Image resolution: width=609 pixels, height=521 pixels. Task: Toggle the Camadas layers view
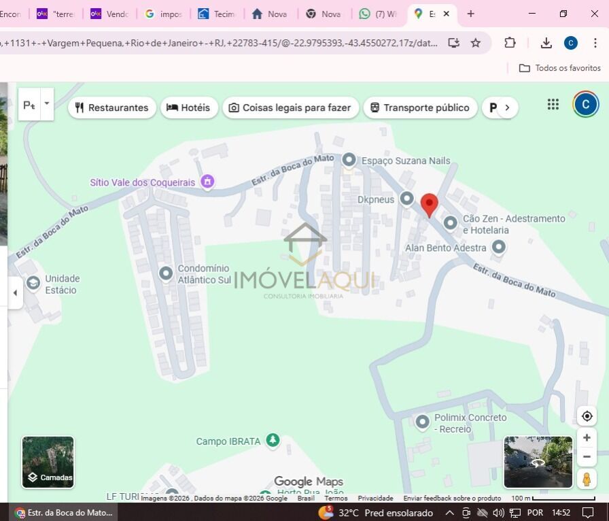48,463
